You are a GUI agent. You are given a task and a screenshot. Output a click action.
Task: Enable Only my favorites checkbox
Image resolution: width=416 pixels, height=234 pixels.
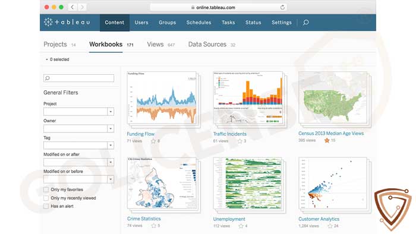(x=46, y=189)
